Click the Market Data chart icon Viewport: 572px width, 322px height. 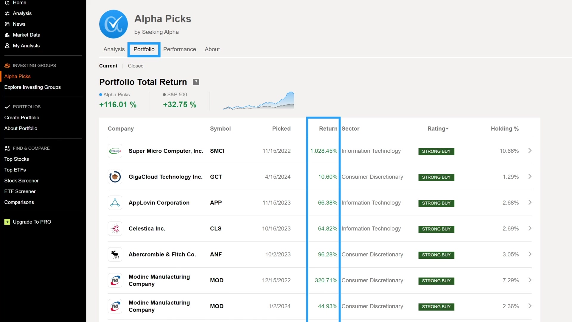point(7,35)
